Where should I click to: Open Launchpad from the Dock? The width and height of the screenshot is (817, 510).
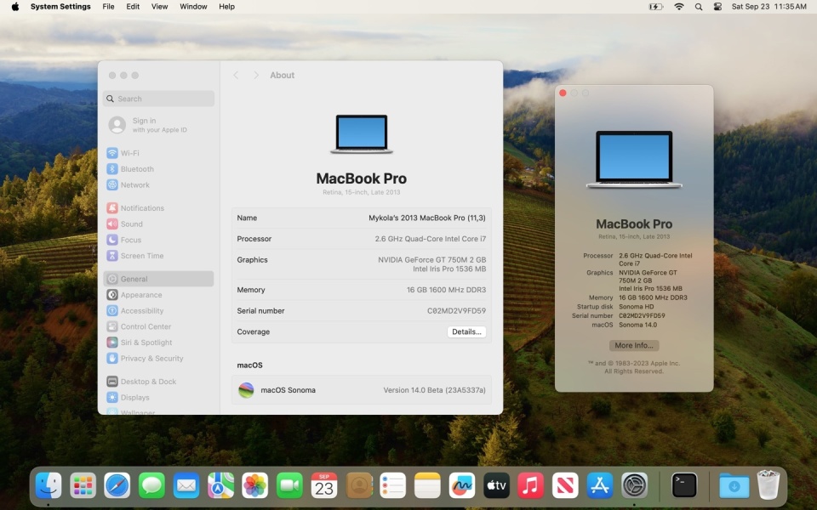point(83,486)
